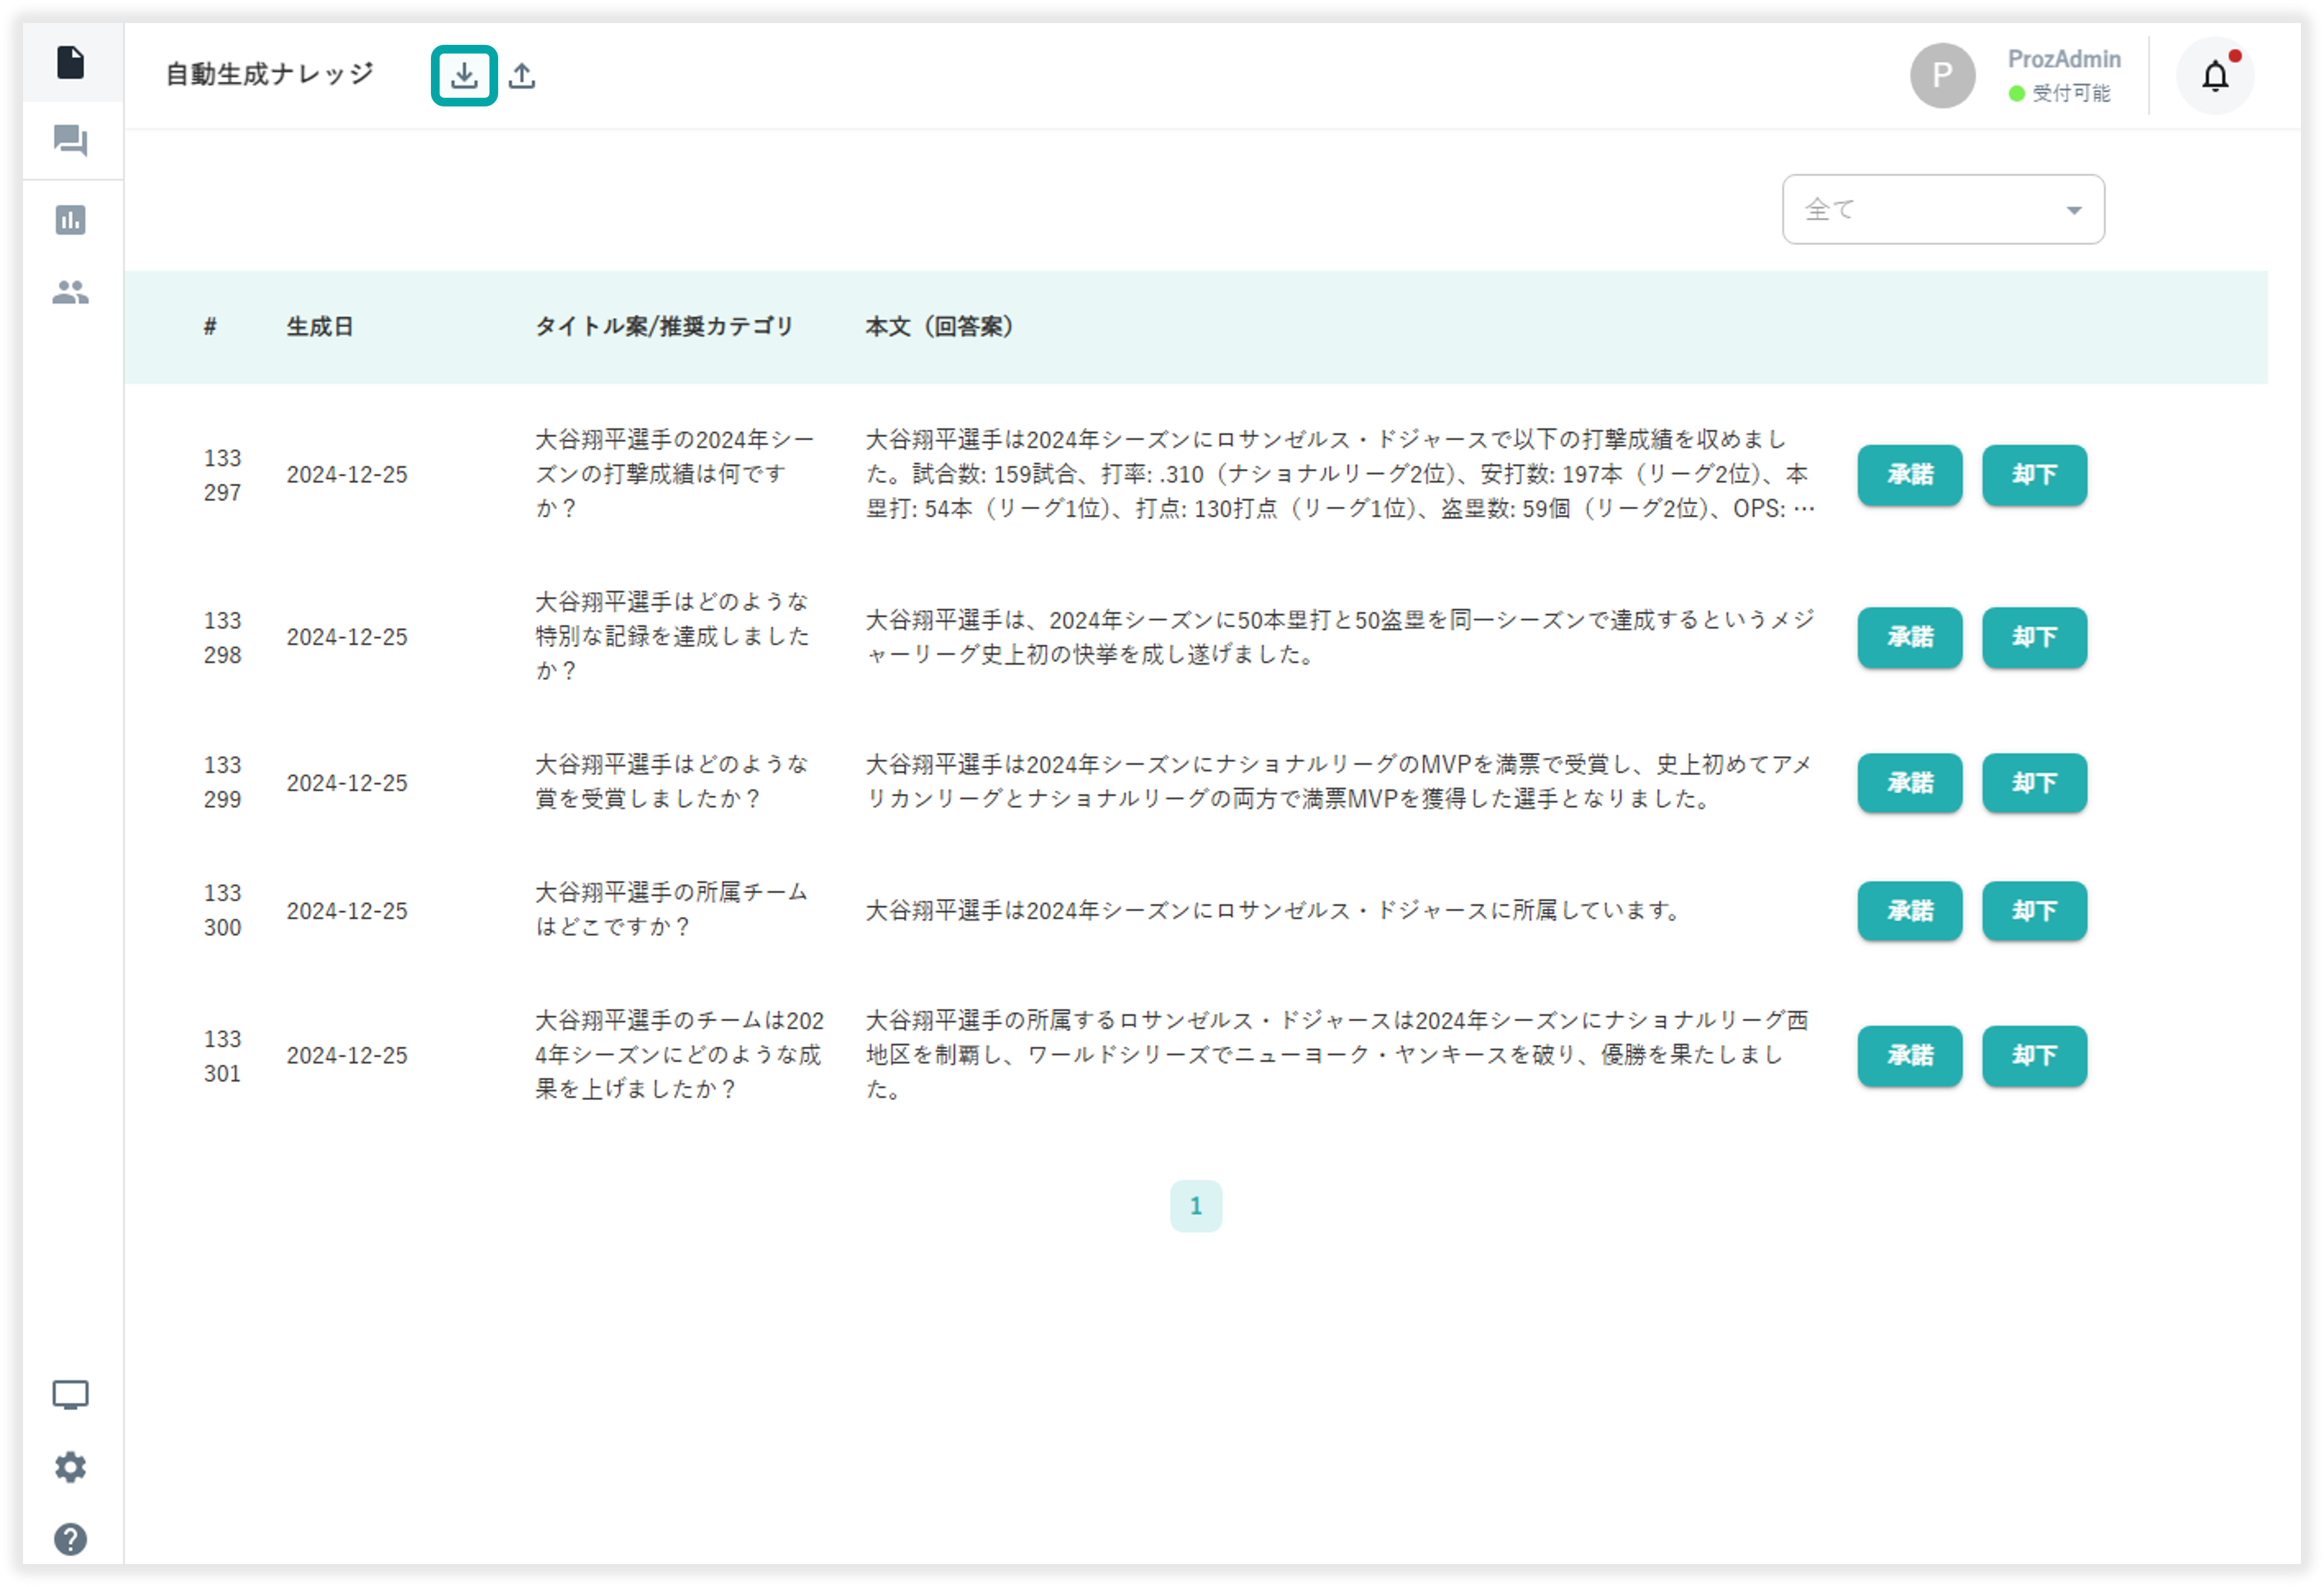Screen dimensions: 2324x1587
Task: Click the 自動生成ナレッジ page title
Action: [x=269, y=74]
